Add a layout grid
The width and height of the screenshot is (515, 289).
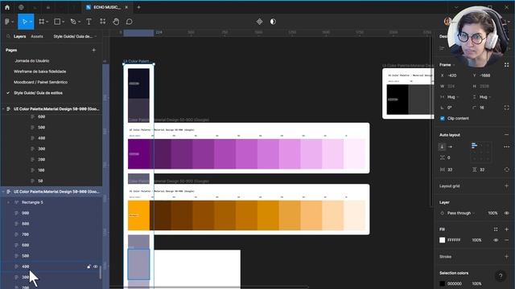coord(506,185)
